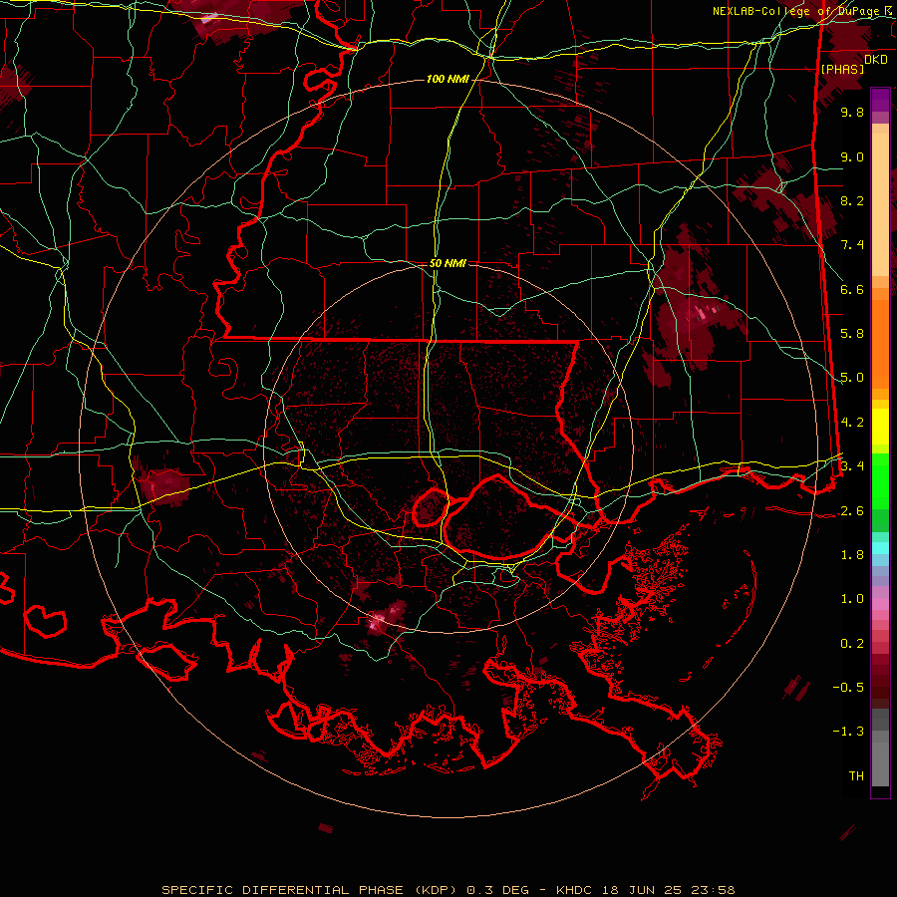The width and height of the screenshot is (897, 897).
Task: Click the 1.0 value on color scale
Action: pyautogui.click(x=852, y=599)
